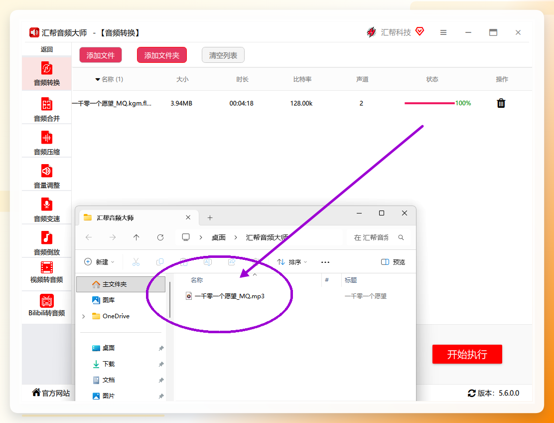Click the Explorer navigation pane scrollbar
This screenshot has width=554, height=423.
point(170,300)
